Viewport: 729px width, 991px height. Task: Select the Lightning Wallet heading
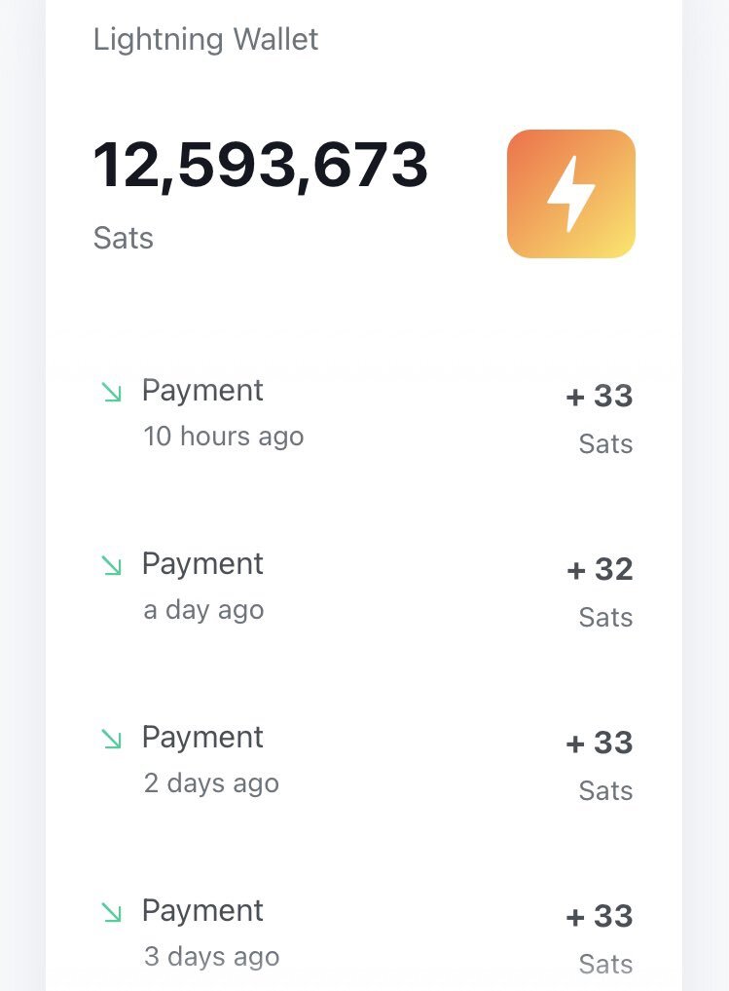pos(205,40)
